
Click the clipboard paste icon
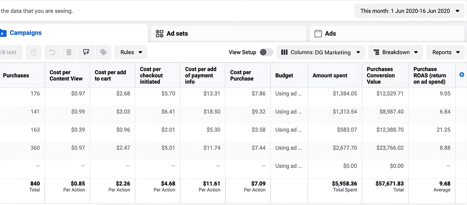pyautogui.click(x=34, y=52)
